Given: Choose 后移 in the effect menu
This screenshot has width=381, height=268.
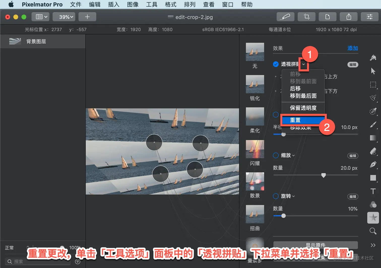Looking at the screenshot, I should 295,88.
